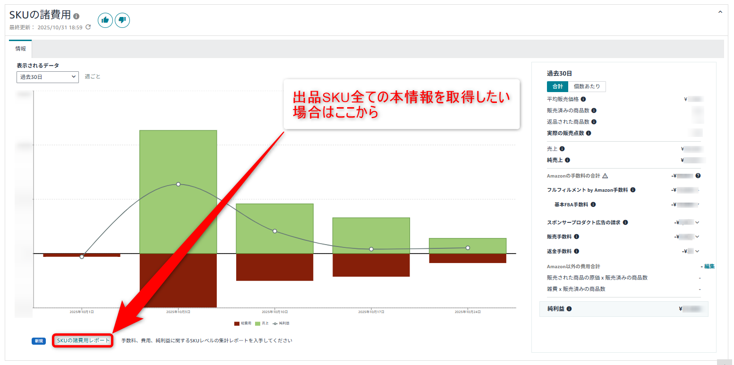The width and height of the screenshot is (734, 365).
Task: Expand the 販売手数料 row chevron
Action: 697,237
